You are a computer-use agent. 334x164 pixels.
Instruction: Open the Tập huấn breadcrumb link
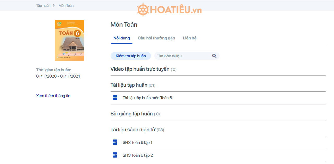coord(43,5)
